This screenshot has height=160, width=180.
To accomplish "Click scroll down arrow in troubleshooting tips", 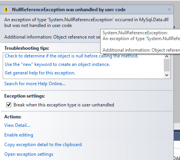I will click(x=167, y=75).
